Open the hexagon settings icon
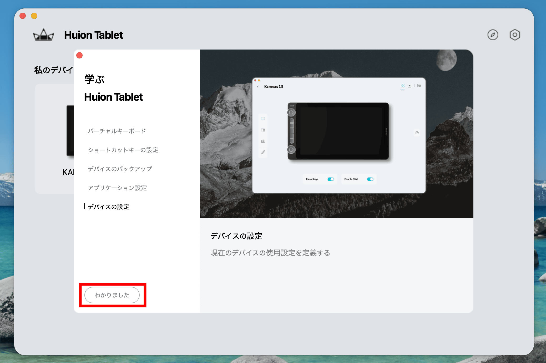The height and width of the screenshot is (363, 546). click(x=515, y=35)
